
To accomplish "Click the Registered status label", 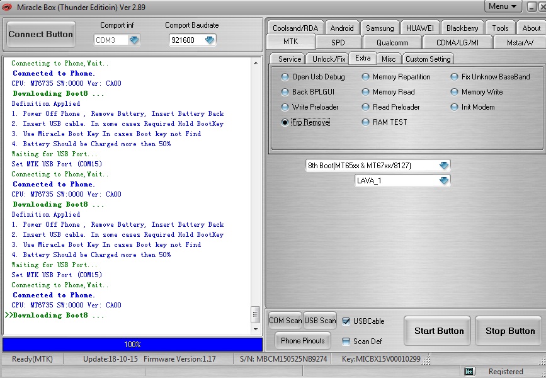I will (x=506, y=371).
